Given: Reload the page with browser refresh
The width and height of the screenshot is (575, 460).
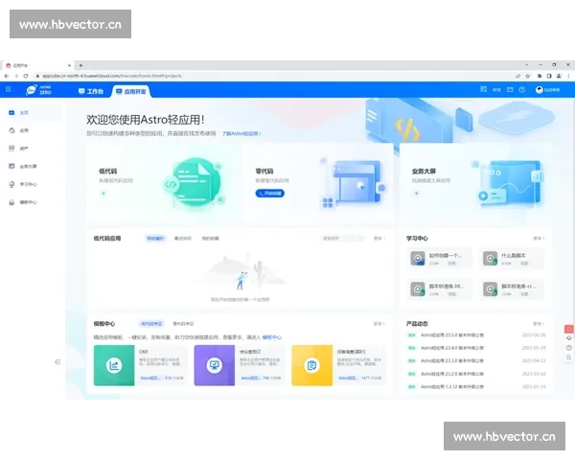Looking at the screenshot, I should tap(26, 76).
